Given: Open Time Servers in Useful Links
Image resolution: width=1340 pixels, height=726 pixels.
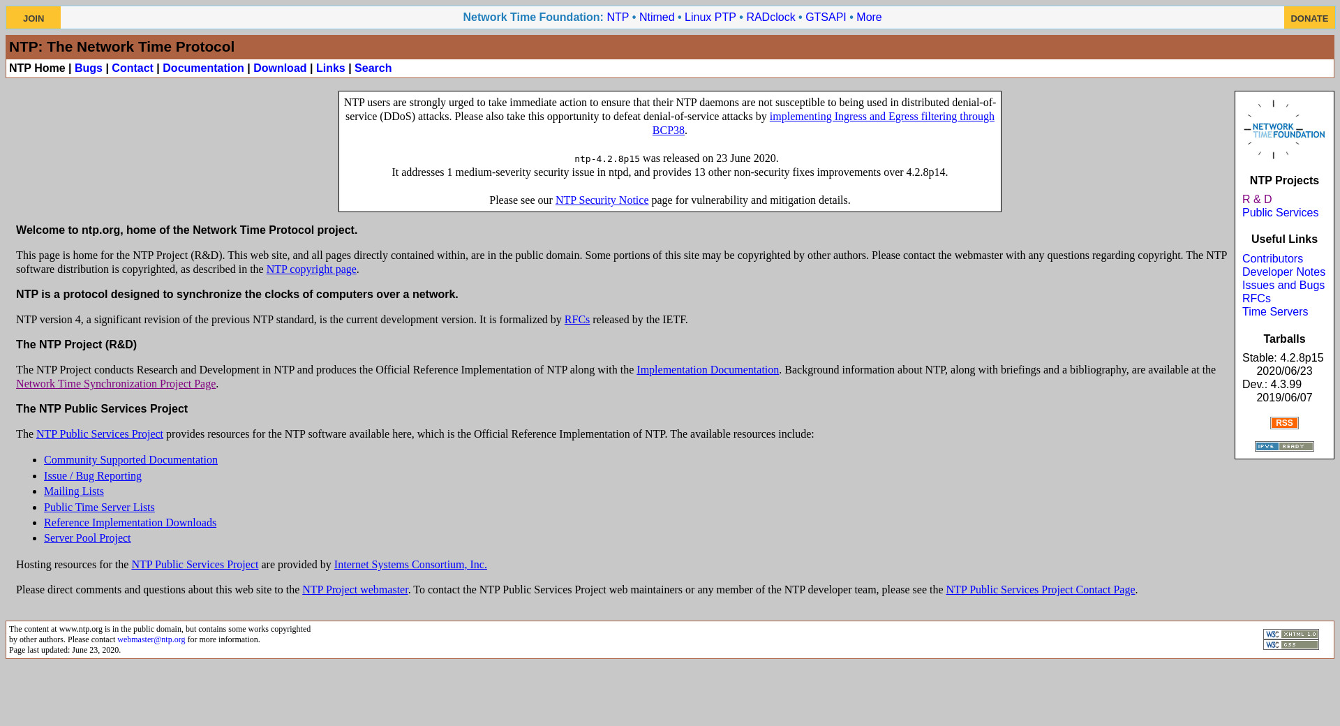Looking at the screenshot, I should pyautogui.click(x=1275, y=312).
